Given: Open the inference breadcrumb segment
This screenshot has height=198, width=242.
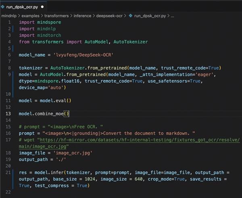Looking at the screenshot, I should 82,16.
